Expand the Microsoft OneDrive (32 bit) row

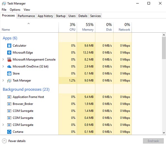[3, 66]
